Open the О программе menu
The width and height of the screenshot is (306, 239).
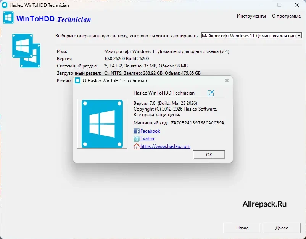pyautogui.click(x=286, y=16)
